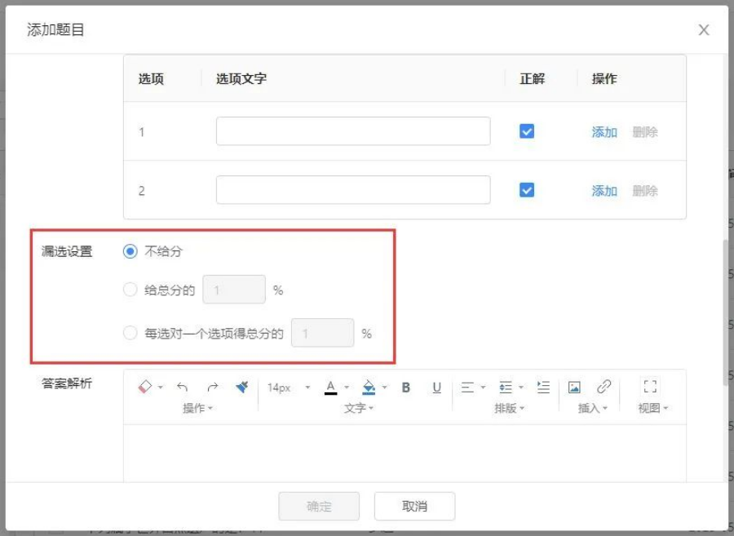Toggle underline formatting
The image size is (734, 536).
pos(437,388)
